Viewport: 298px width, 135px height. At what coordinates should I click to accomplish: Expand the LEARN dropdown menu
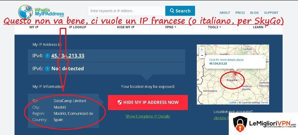click(x=259, y=27)
